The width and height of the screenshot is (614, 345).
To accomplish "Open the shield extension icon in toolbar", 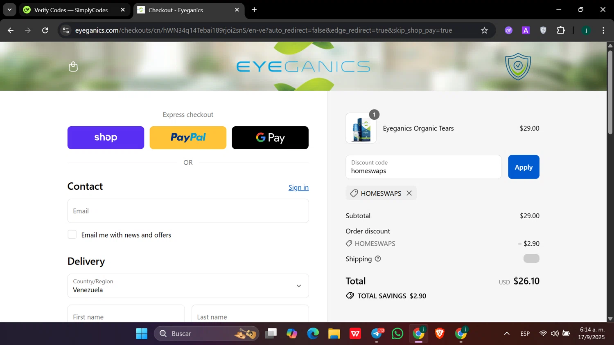I will (543, 30).
